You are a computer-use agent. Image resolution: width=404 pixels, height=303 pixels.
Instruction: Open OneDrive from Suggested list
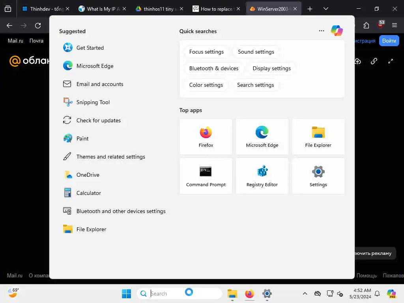tap(81, 175)
